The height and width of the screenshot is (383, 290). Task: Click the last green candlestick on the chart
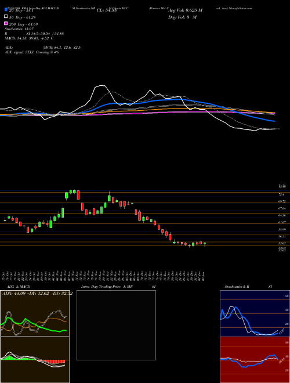point(205,244)
